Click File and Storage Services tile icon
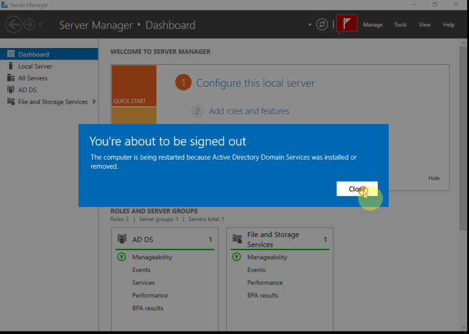The width and height of the screenshot is (469, 334). (x=237, y=239)
